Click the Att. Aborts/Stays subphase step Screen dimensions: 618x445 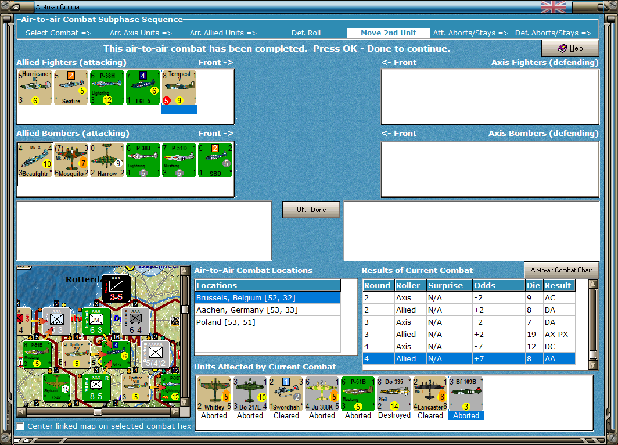click(x=470, y=33)
